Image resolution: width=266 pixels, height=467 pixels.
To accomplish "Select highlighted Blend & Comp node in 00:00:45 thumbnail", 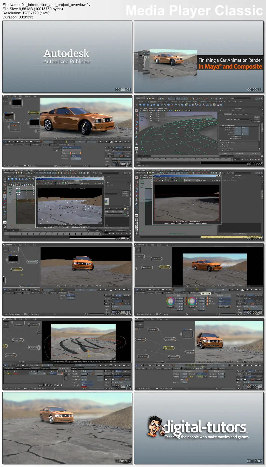I will (x=165, y=267).
